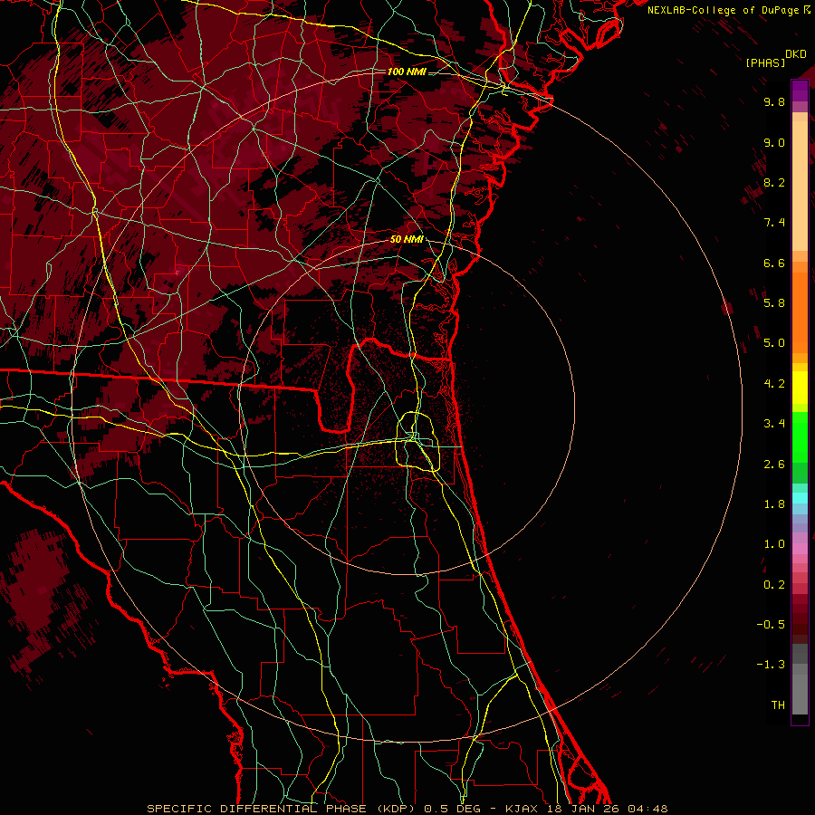Pick the cyan color band near 1.8
This screenshot has width=815, height=815.
point(800,498)
